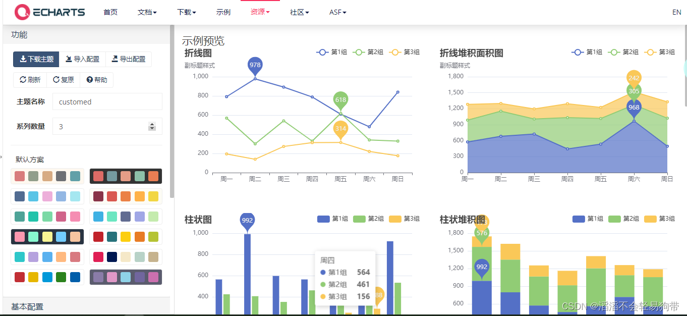
Task: Toggle 第3组 legend in 柱状图
Action: [x=404, y=219]
